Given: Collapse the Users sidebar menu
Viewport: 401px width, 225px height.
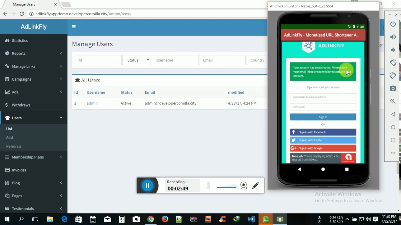Looking at the screenshot, I should [34, 118].
